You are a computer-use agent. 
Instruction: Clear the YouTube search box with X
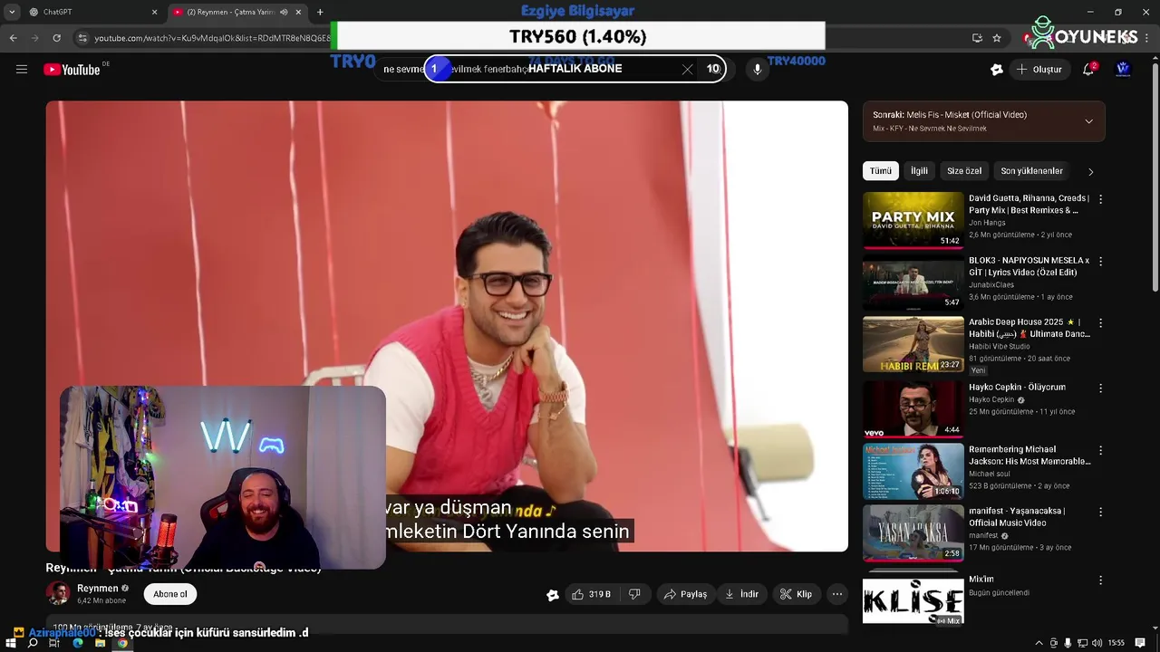[x=687, y=69]
